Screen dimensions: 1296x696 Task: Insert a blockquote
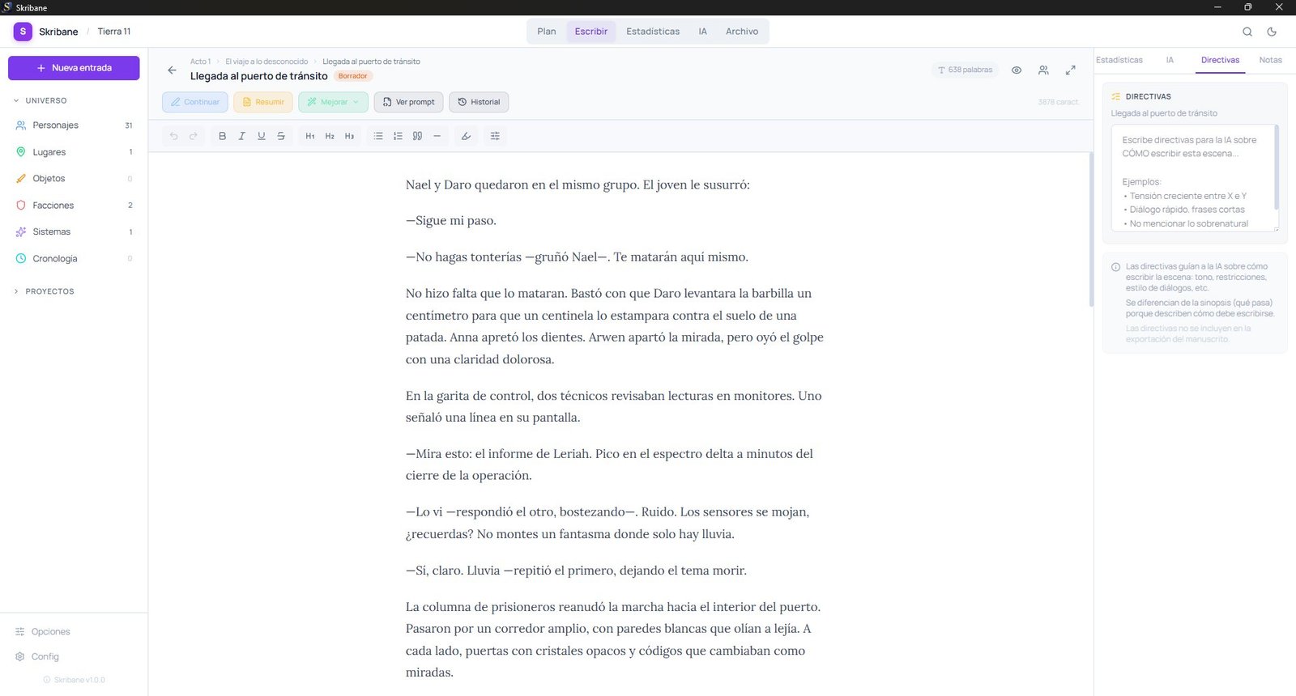pos(417,136)
